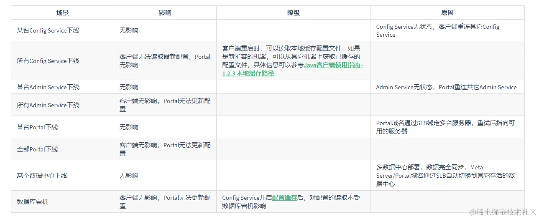Viewport: 539px width, 219px height.
Task: Select the 某个数据中心下线 cell
Action: 62,176
